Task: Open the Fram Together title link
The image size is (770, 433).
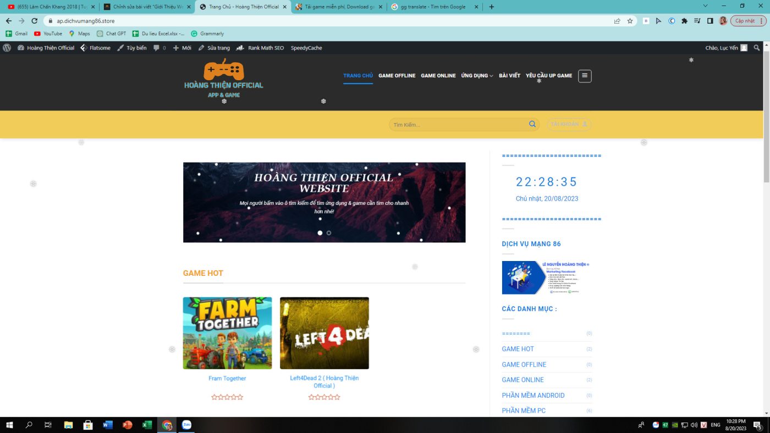Action: 227,379
